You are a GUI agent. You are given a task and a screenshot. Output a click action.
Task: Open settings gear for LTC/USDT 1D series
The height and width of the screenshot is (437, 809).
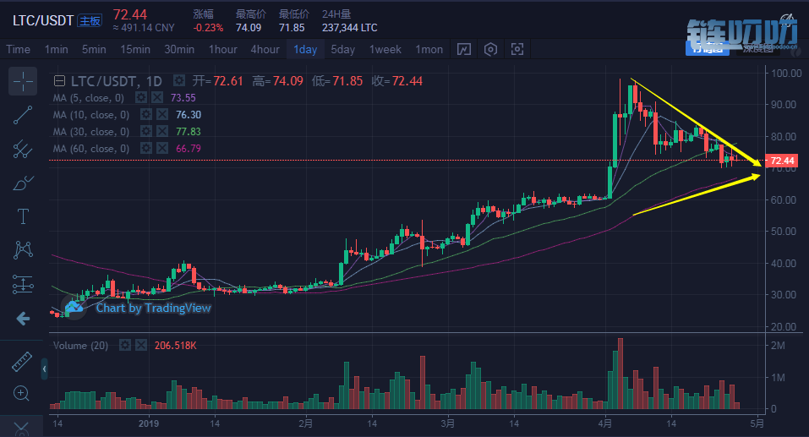tap(179, 80)
